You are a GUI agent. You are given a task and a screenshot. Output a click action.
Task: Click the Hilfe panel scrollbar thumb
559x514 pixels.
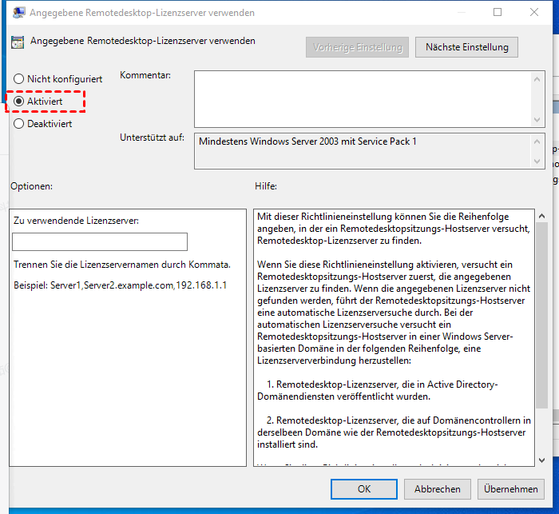542,315
